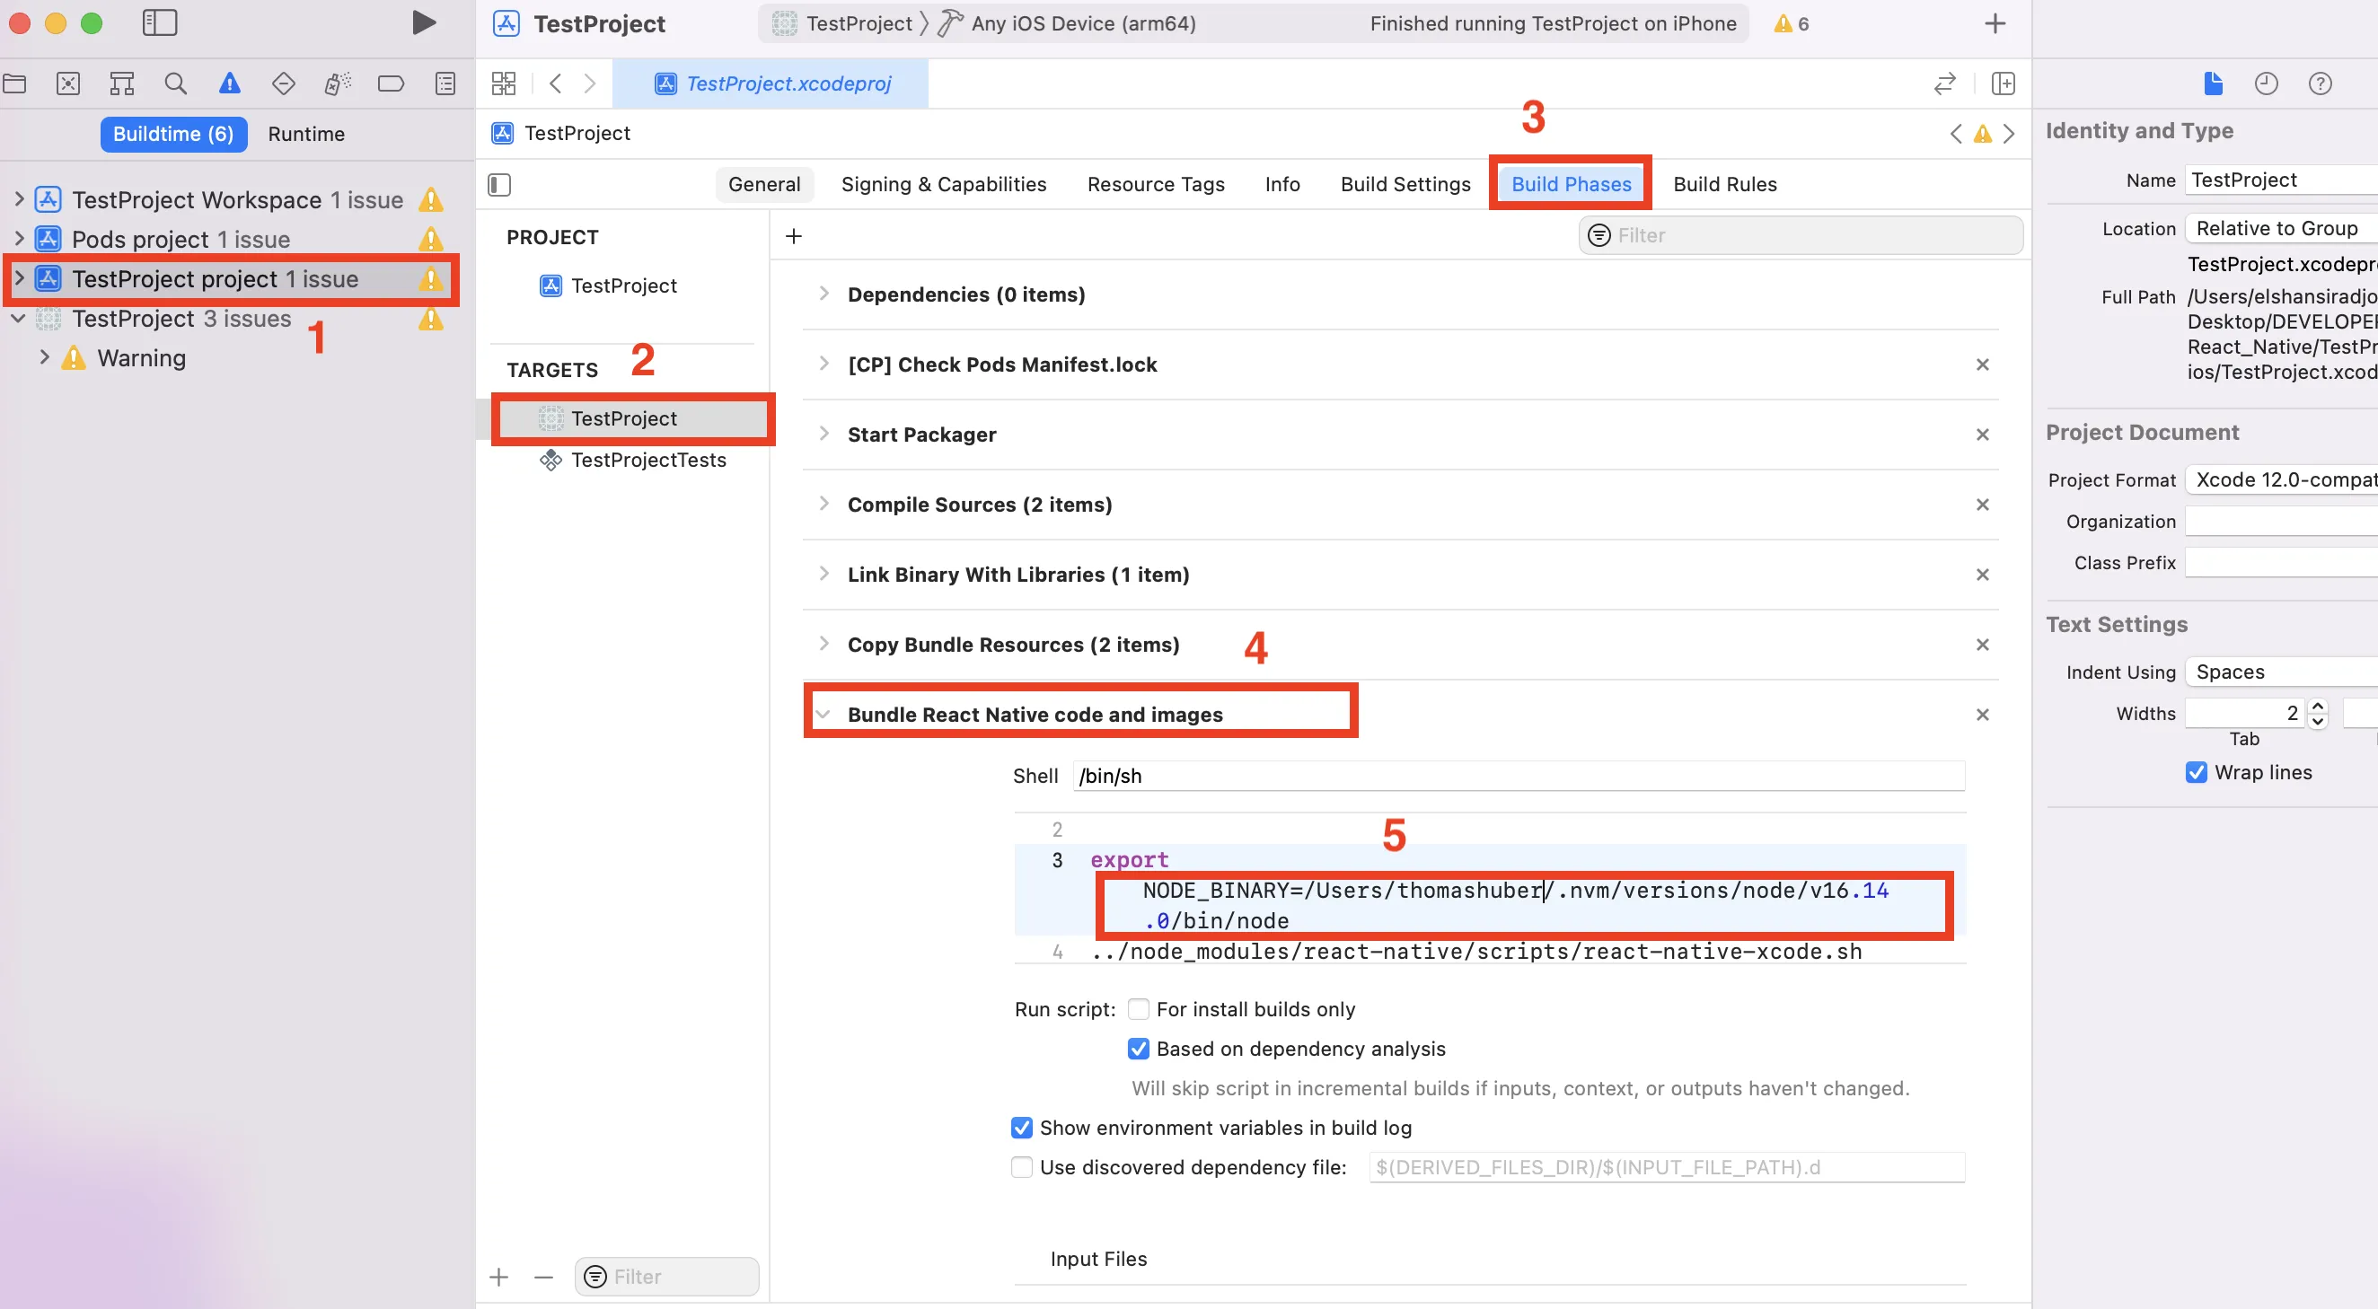The height and width of the screenshot is (1309, 2378).
Task: Enable For install builds only checkbox
Action: click(x=1139, y=1009)
